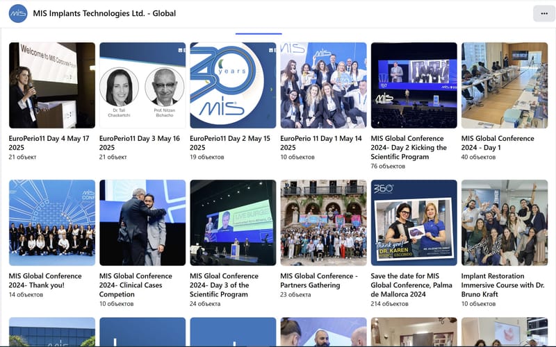556x347 pixels.
Task: Click Implant Restoration Immersive Course with Dr. Bruno Kraft title
Action: point(502,285)
